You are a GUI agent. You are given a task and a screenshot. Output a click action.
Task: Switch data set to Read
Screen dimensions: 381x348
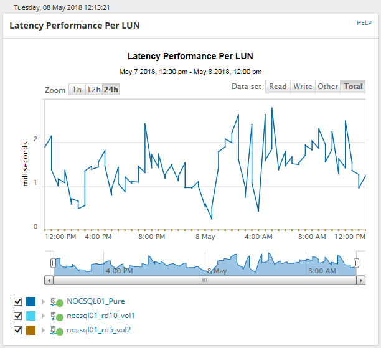point(278,87)
